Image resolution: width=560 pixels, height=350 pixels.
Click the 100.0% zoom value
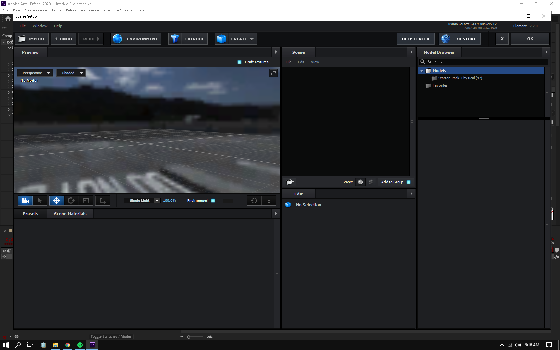click(x=169, y=200)
